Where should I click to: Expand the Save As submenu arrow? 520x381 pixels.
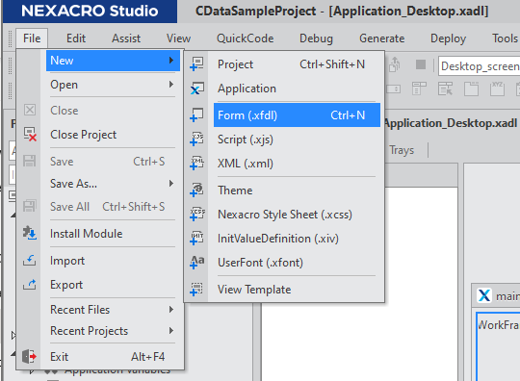point(171,183)
